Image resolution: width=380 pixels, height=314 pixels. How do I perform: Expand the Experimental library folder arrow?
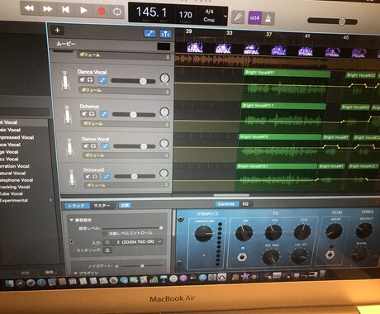click(50, 200)
